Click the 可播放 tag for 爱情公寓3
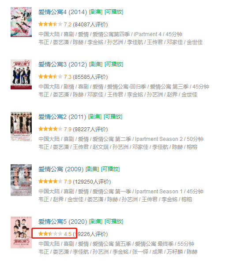237x262 pixels. 114,64
